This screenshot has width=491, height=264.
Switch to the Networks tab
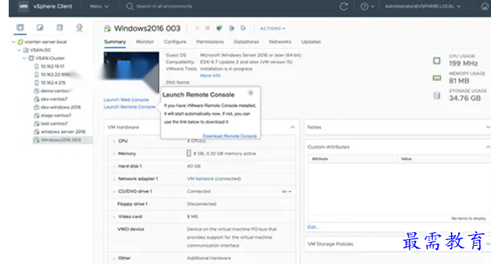point(280,41)
